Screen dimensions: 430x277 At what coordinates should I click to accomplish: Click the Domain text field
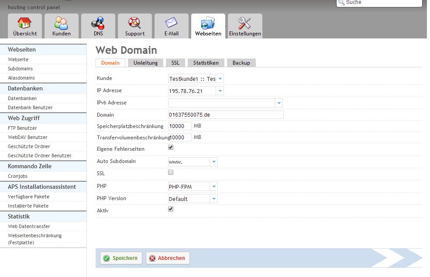[x=226, y=115]
